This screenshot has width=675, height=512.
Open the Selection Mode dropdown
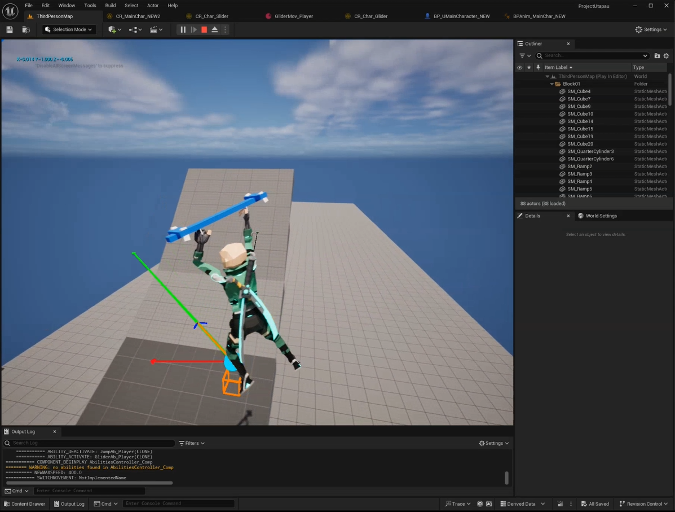(69, 29)
